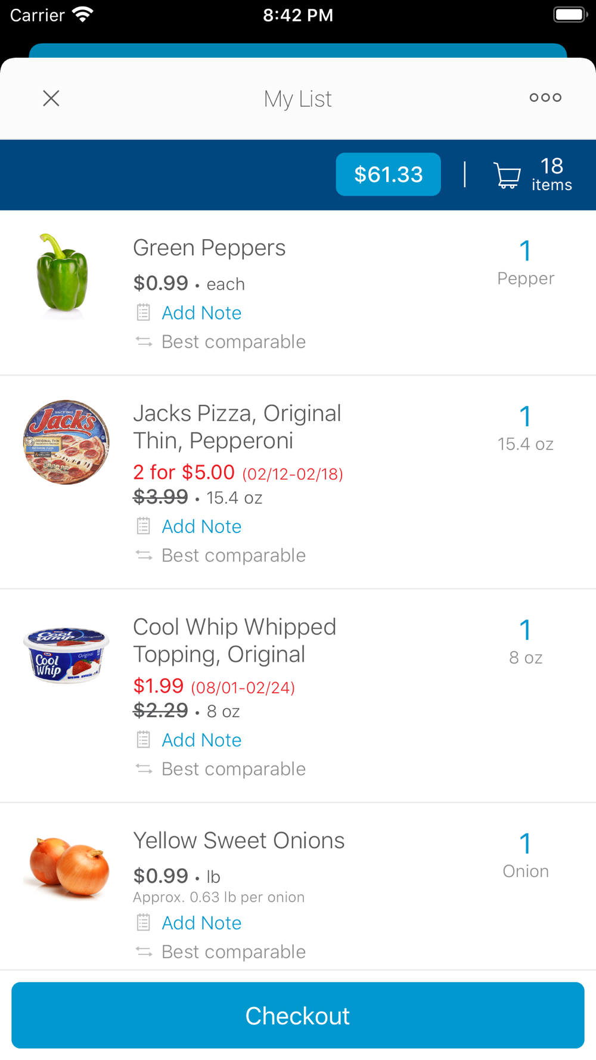
Task: Change Cool Whip quantity 1, 8 oz
Action: pyautogui.click(x=525, y=641)
